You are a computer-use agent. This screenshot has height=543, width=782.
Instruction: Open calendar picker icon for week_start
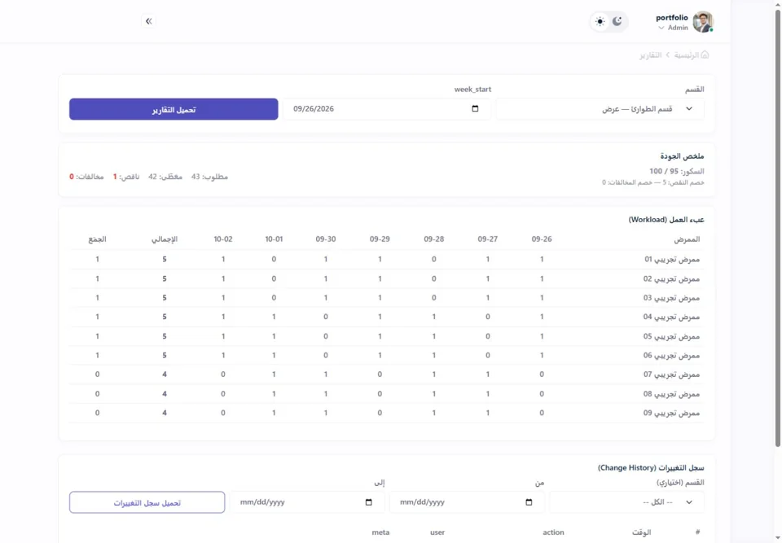(475, 109)
